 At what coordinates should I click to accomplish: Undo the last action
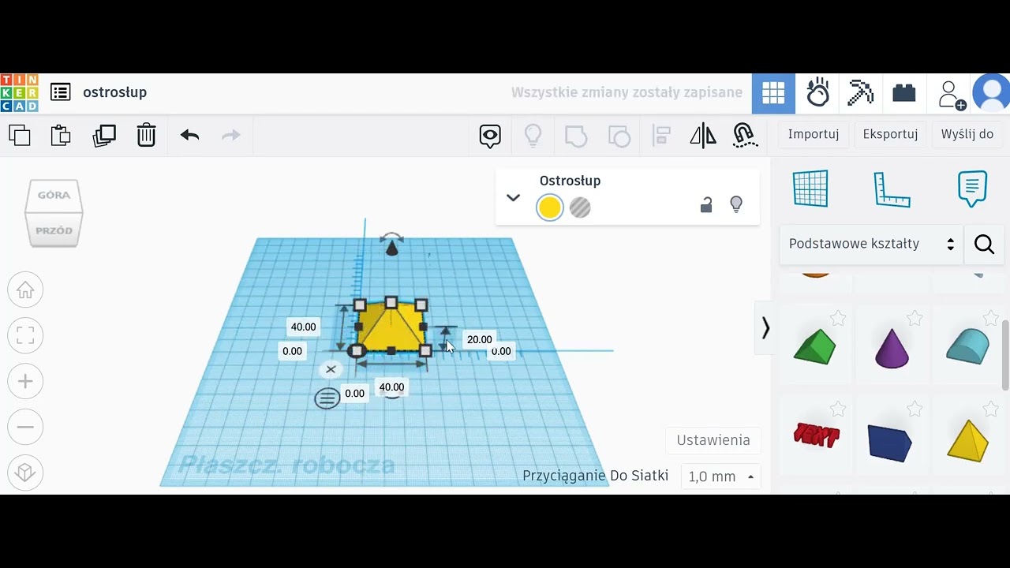point(189,135)
